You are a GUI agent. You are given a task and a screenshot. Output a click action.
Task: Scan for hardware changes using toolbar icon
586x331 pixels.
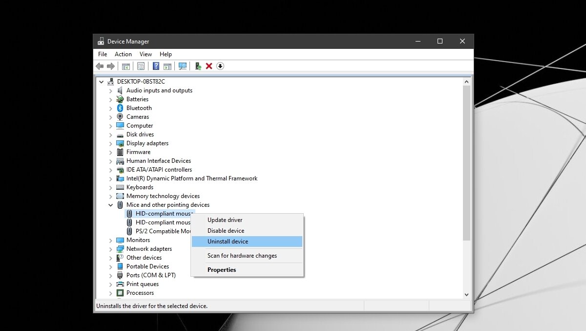[x=183, y=66]
